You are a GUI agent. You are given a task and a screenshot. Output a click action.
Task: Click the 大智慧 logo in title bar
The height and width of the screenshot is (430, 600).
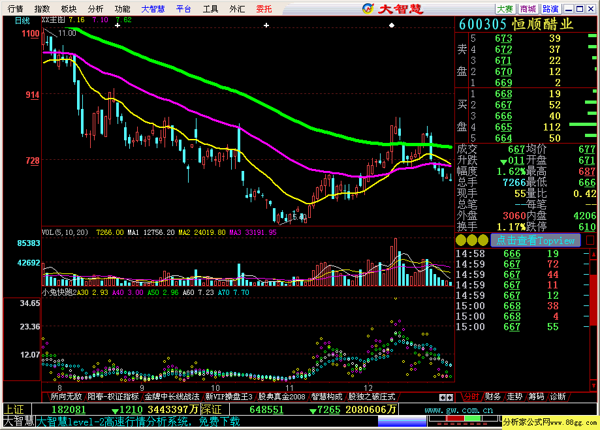pos(392,8)
